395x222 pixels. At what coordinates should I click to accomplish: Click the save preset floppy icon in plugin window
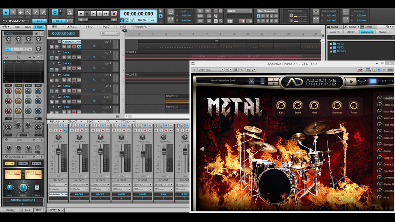coord(236,70)
